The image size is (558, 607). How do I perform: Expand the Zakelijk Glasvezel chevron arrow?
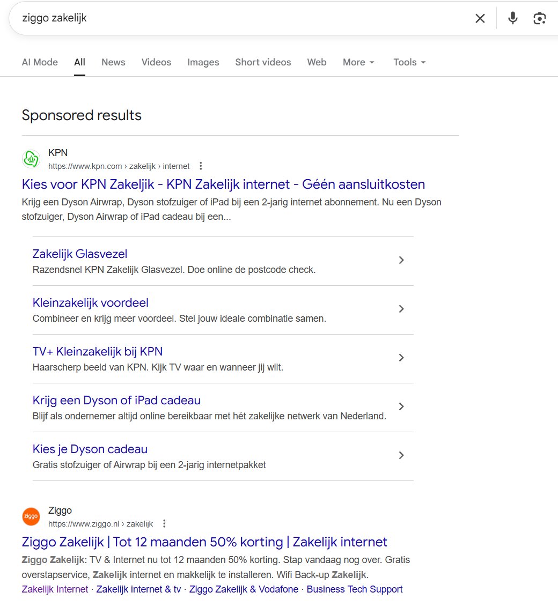coord(401,260)
